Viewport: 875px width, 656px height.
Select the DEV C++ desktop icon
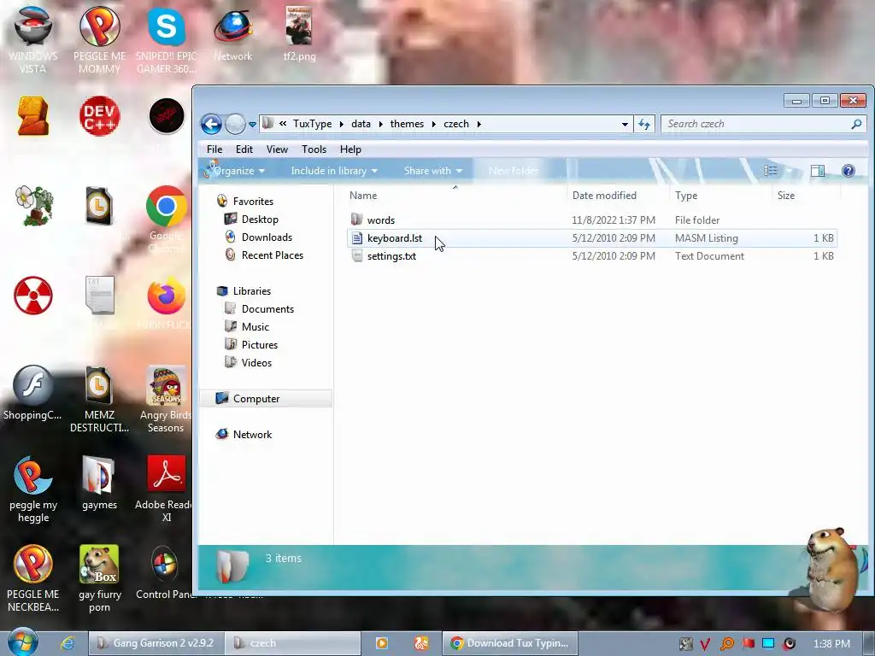(x=99, y=116)
